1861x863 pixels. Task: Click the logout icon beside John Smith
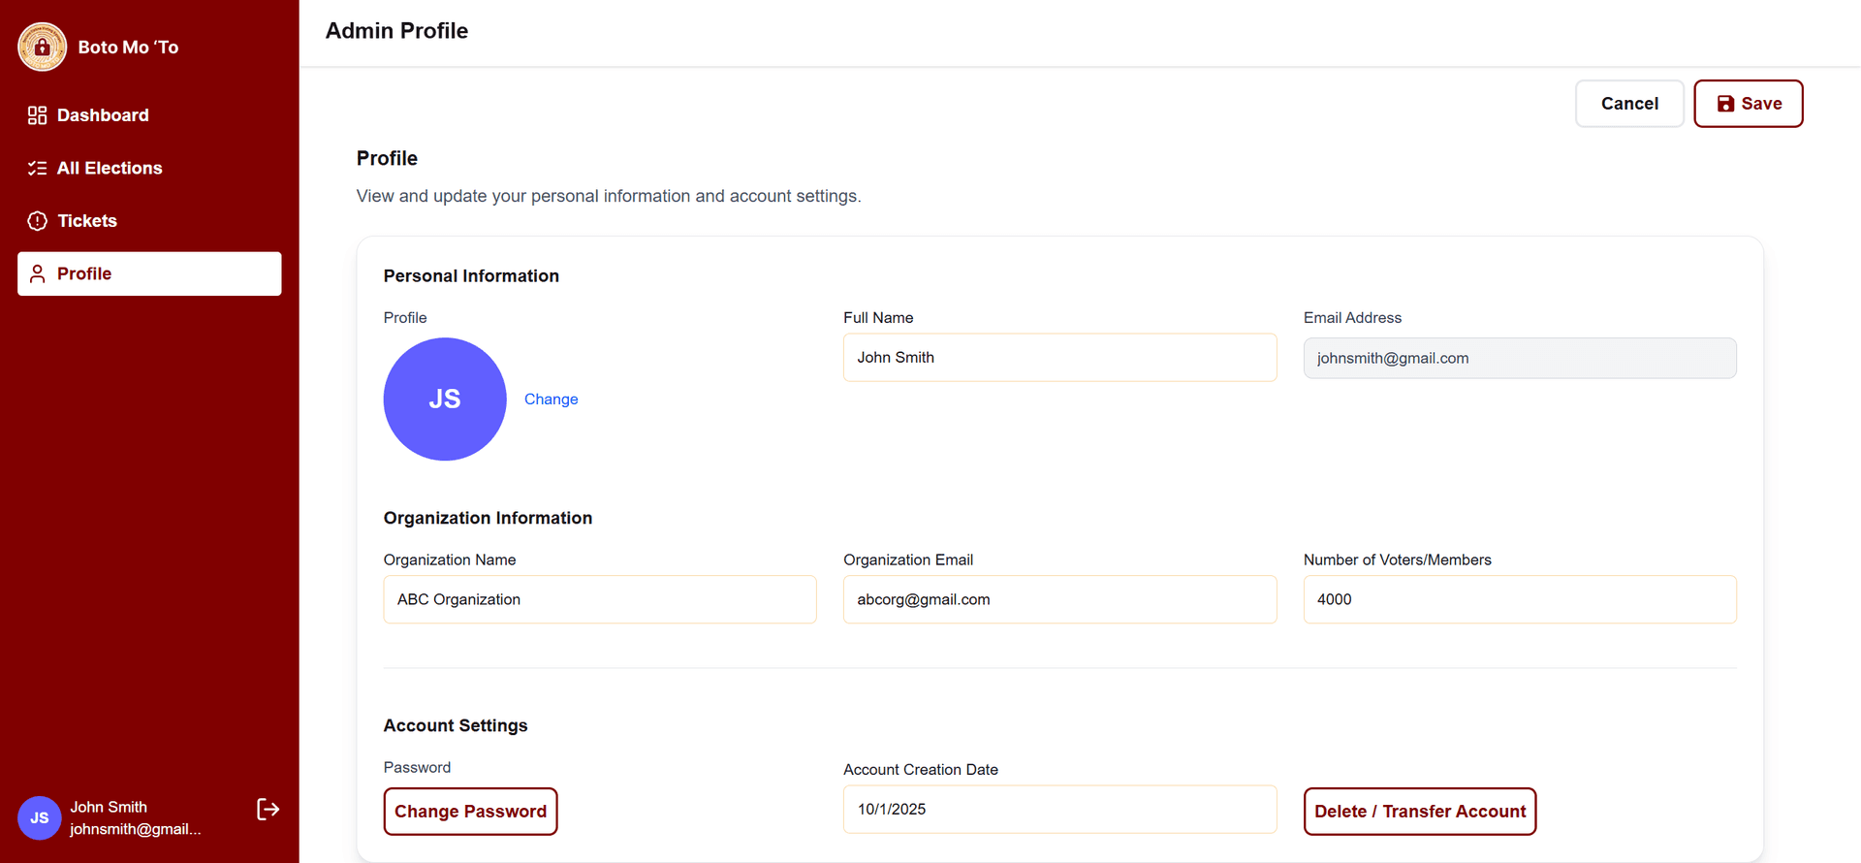(x=268, y=810)
